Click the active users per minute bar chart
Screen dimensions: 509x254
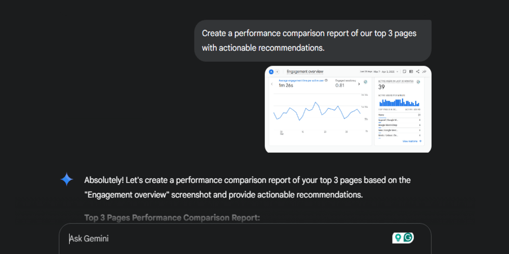point(399,102)
